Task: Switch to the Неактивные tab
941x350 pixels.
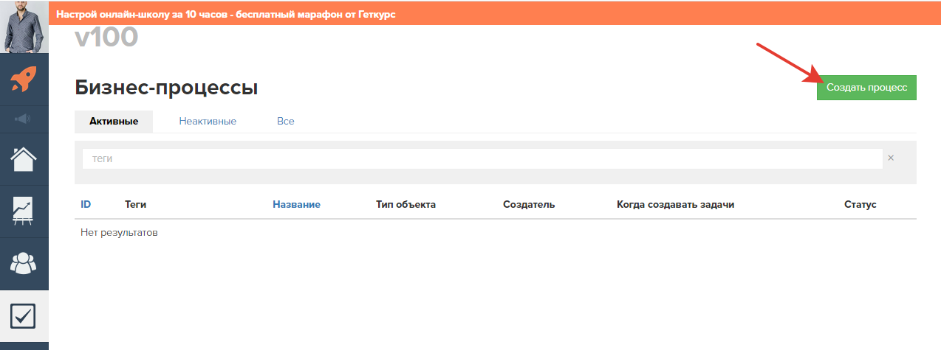Action: click(x=208, y=121)
